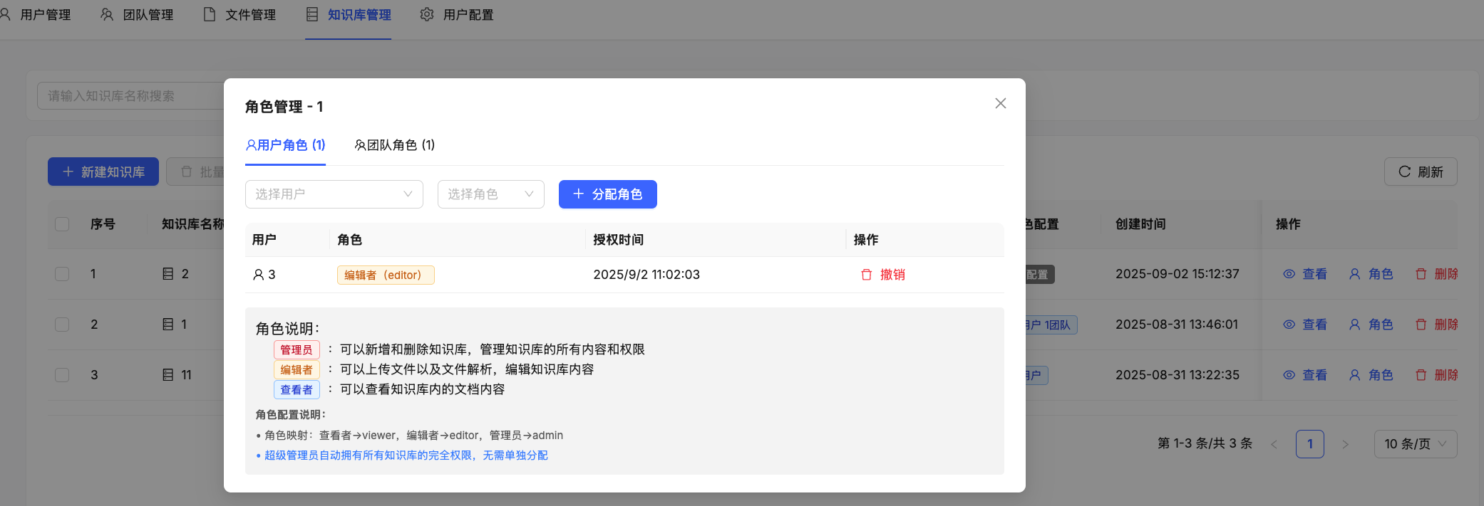Click the gear icon beside 用户配置
The width and height of the screenshot is (1484, 506).
(x=427, y=14)
